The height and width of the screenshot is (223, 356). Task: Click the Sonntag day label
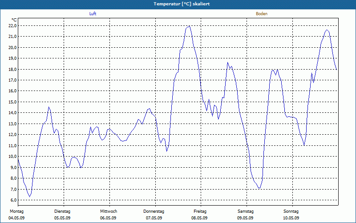291,211
